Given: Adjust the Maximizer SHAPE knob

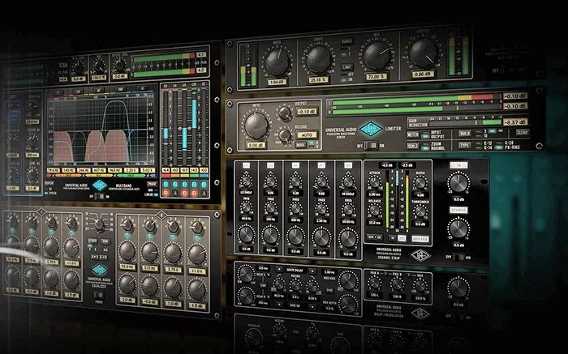Looking at the screenshot, I should click(318, 60).
